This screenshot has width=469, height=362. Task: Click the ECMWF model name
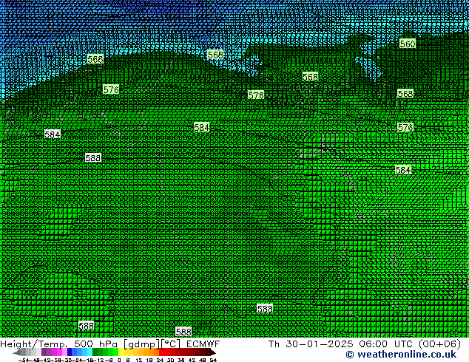pos(203,344)
